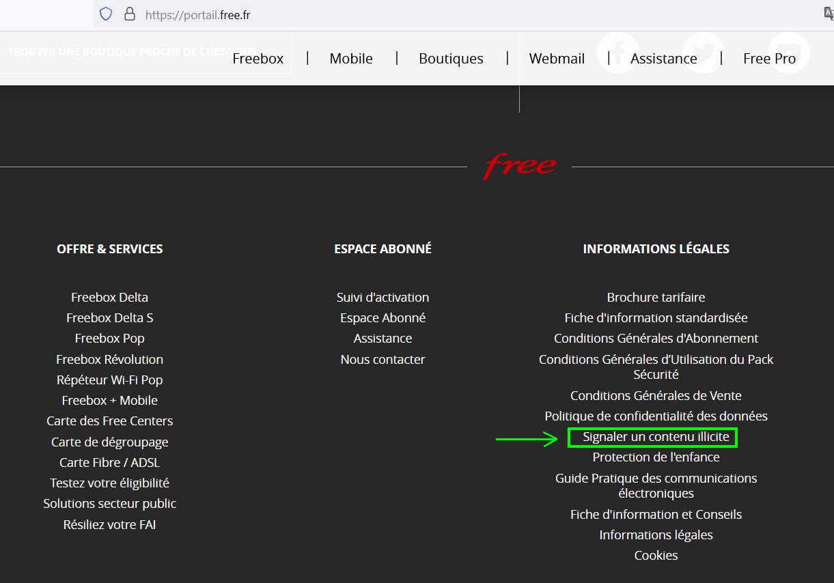Click Signaler un contenu illicite link
Image resolution: width=834 pixels, height=583 pixels.
point(656,437)
